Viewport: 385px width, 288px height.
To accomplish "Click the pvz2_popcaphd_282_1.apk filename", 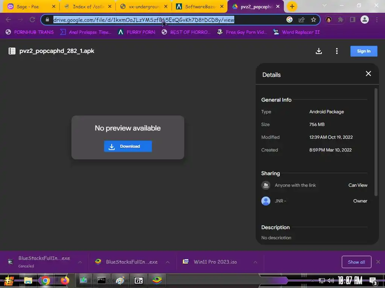I will click(x=57, y=51).
